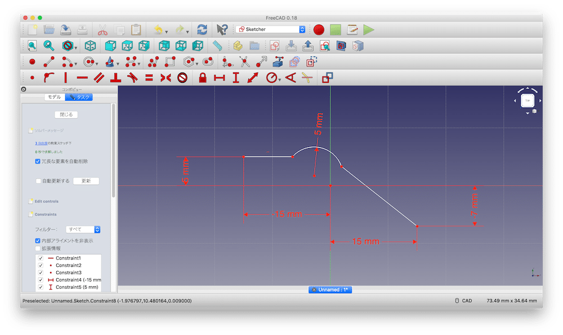Apply the perpendicular constraint
The width and height of the screenshot is (563, 335).
(115, 78)
